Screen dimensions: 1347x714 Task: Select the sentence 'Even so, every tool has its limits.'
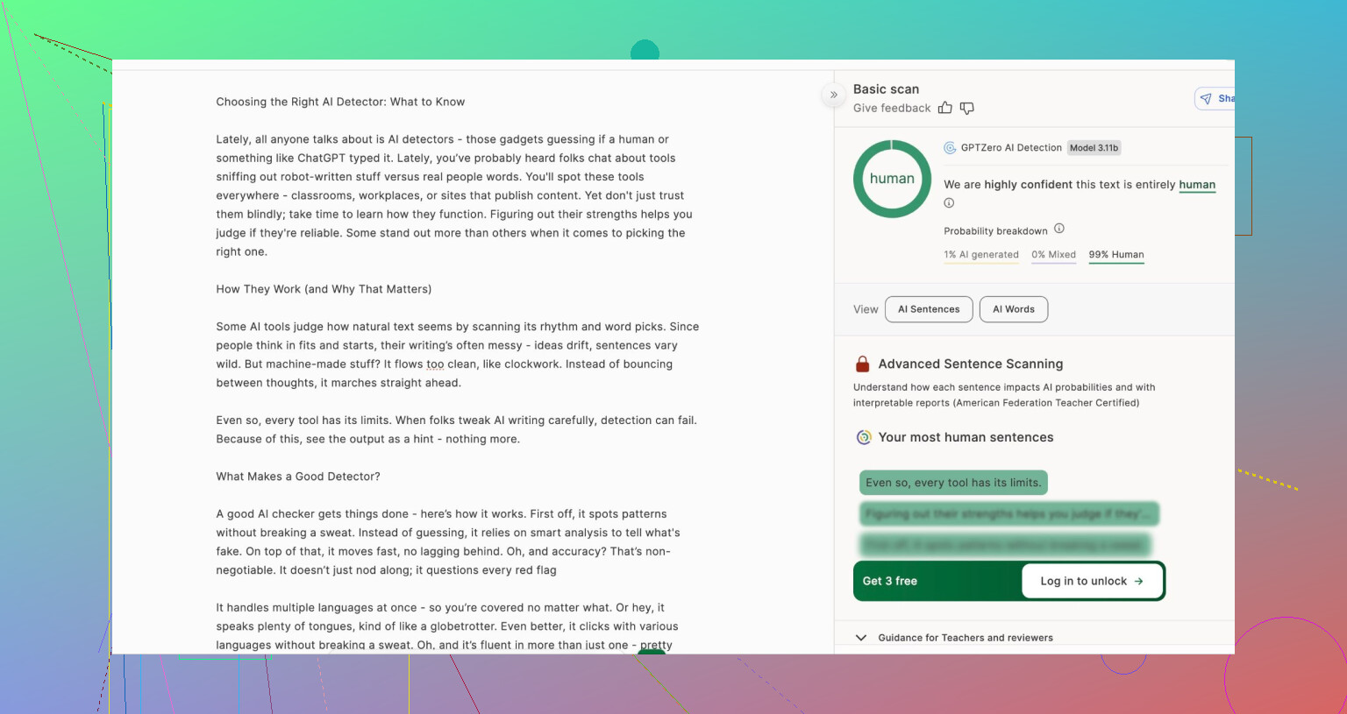(x=953, y=483)
